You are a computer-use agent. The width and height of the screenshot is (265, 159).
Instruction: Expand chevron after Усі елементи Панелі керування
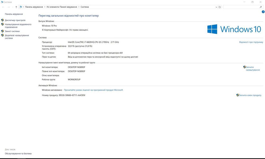click(x=79, y=7)
